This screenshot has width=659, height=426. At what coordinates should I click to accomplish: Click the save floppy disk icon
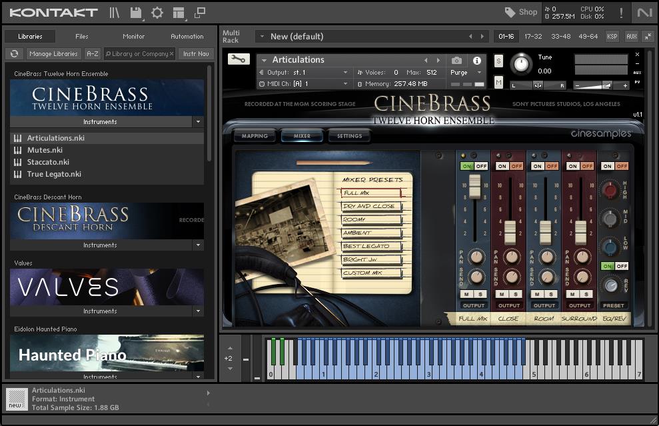click(136, 13)
